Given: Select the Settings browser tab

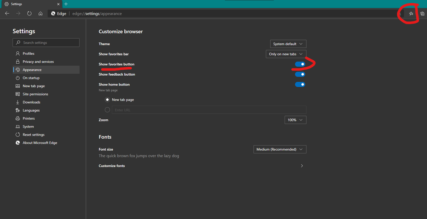Looking at the screenshot, I should point(31,4).
